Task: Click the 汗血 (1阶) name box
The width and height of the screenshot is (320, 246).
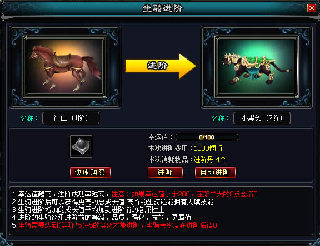Action: pos(71,118)
